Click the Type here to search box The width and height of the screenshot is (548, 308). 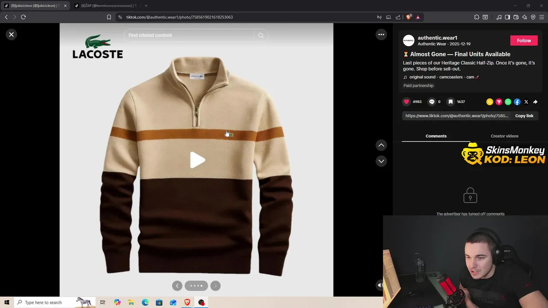tap(54, 302)
